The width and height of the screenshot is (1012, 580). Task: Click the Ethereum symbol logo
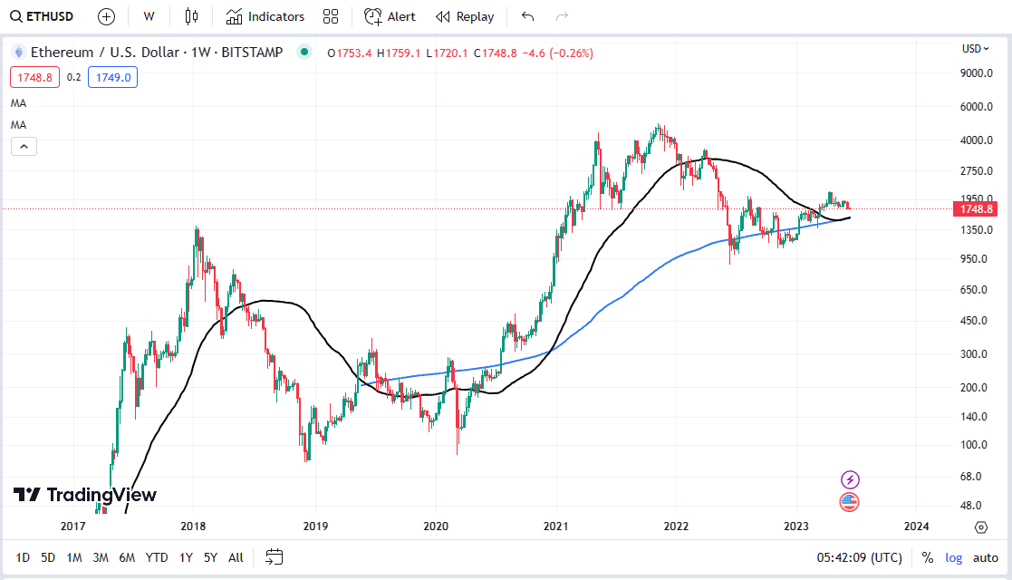coord(19,53)
